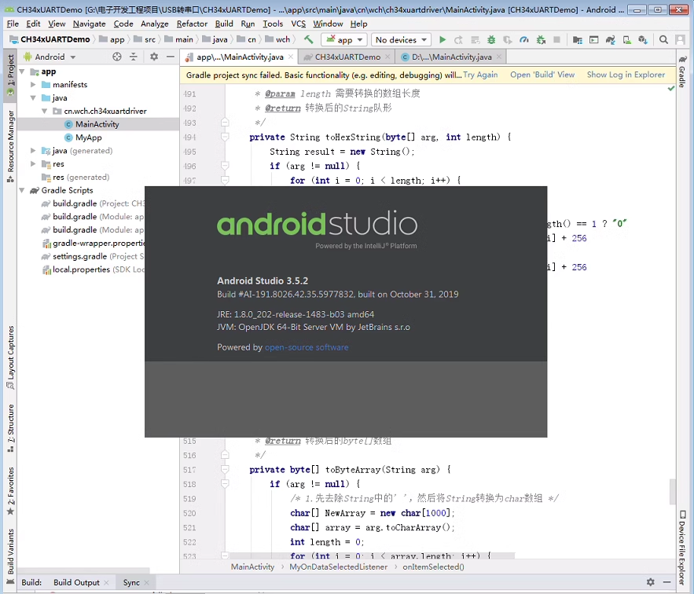Switch to the CH34xUARTDemo editor tab
The image size is (694, 594).
pos(347,57)
